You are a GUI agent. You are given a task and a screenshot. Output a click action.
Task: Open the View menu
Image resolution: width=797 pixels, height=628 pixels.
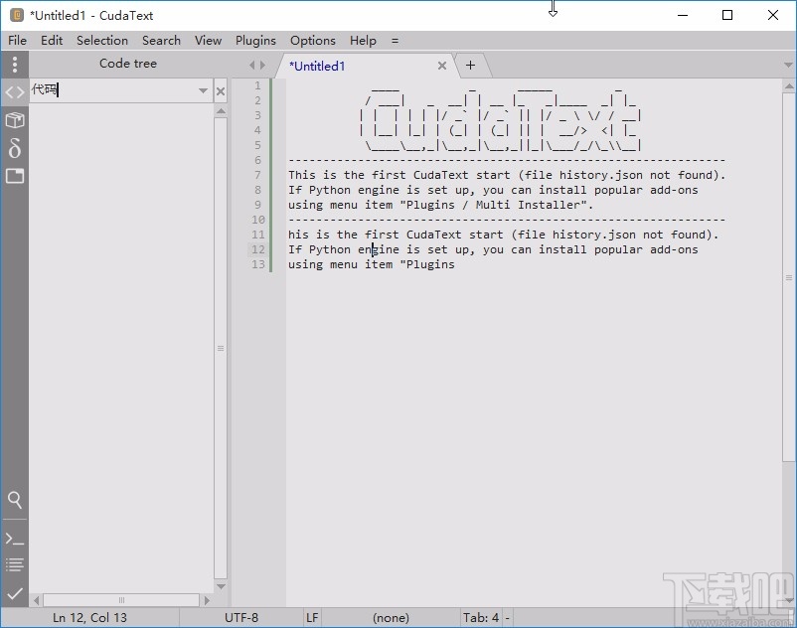(208, 40)
